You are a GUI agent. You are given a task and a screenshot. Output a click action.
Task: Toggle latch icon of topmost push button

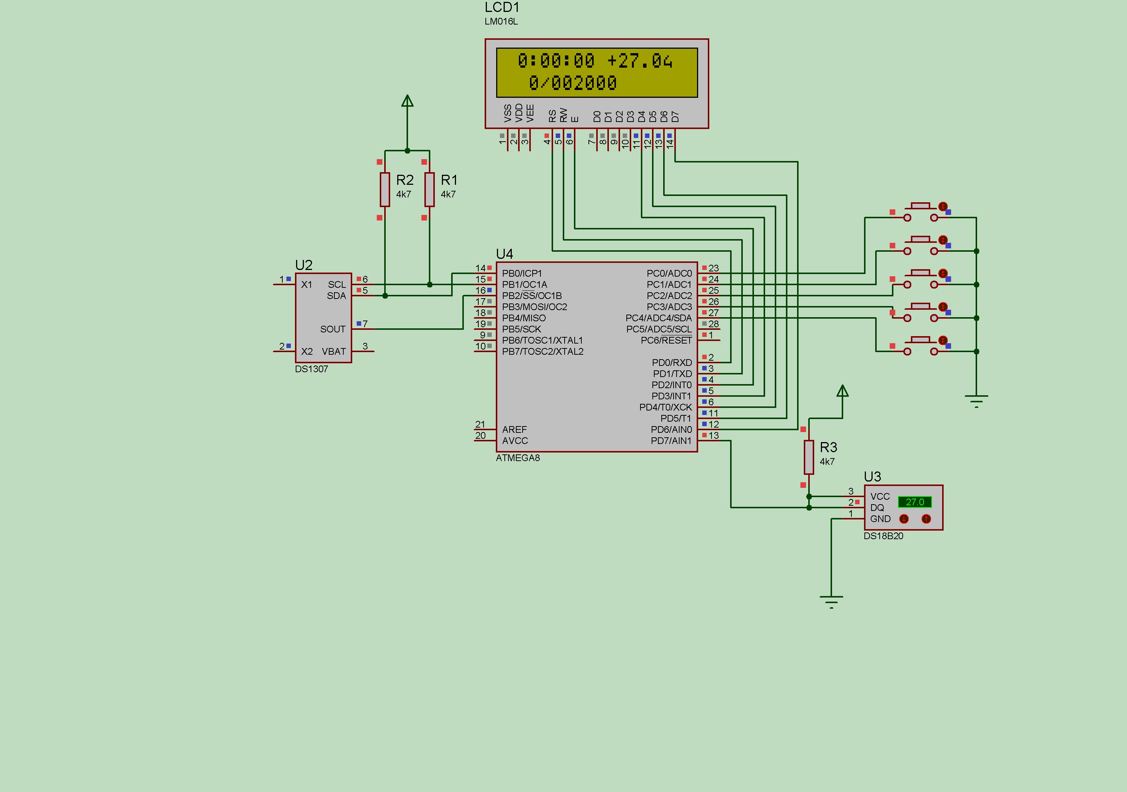943,206
